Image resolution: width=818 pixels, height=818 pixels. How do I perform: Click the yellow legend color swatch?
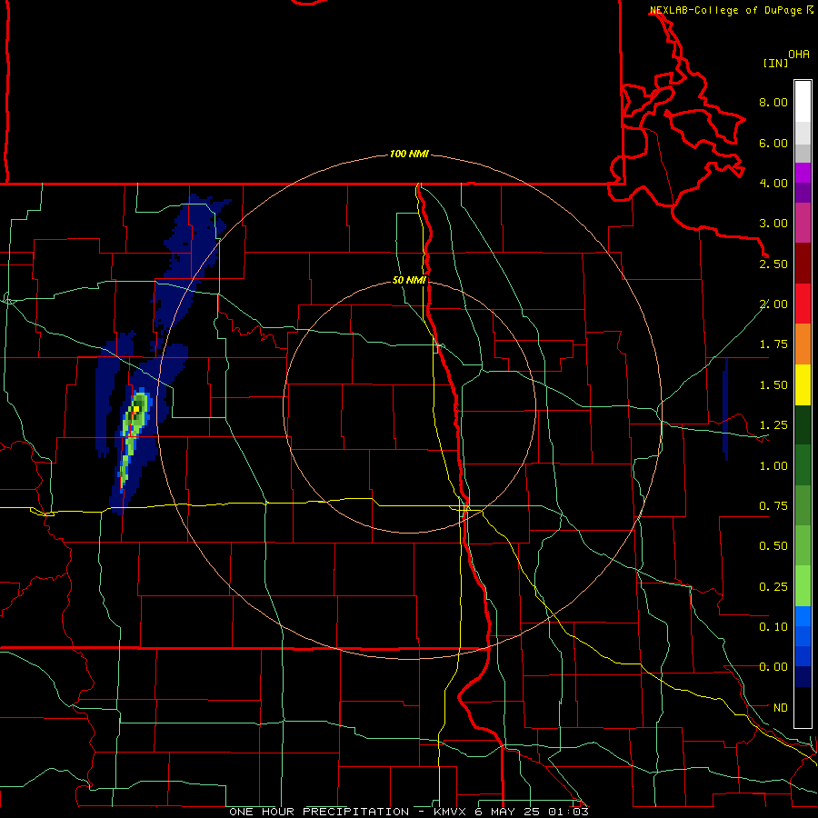803,385
